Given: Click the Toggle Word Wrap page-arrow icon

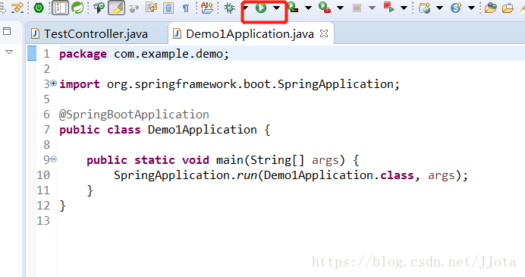Looking at the screenshot, I should (x=151, y=8).
